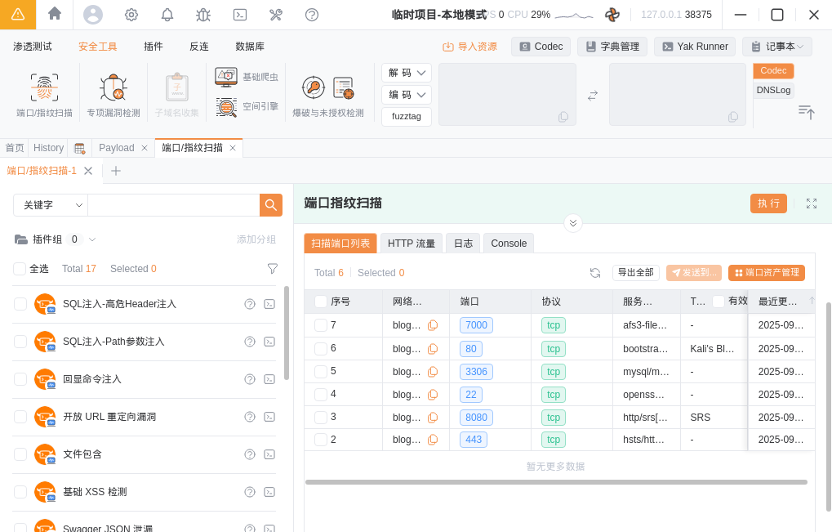
Task: Switch to the 渗透测试 menu
Action: (33, 47)
